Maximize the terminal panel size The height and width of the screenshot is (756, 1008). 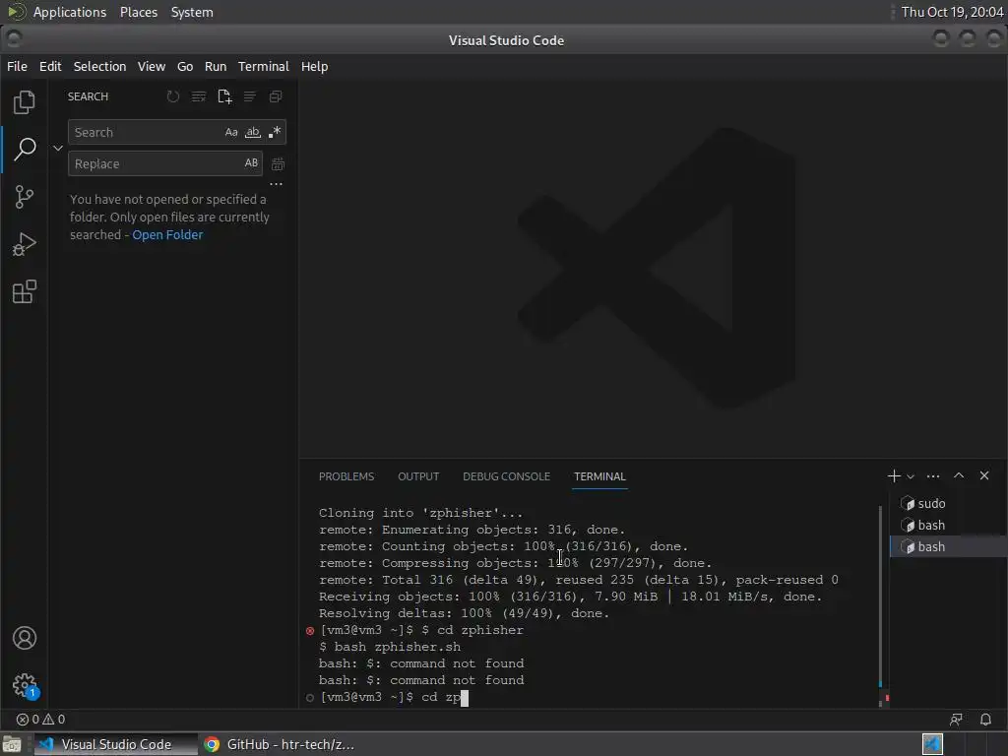pos(959,475)
